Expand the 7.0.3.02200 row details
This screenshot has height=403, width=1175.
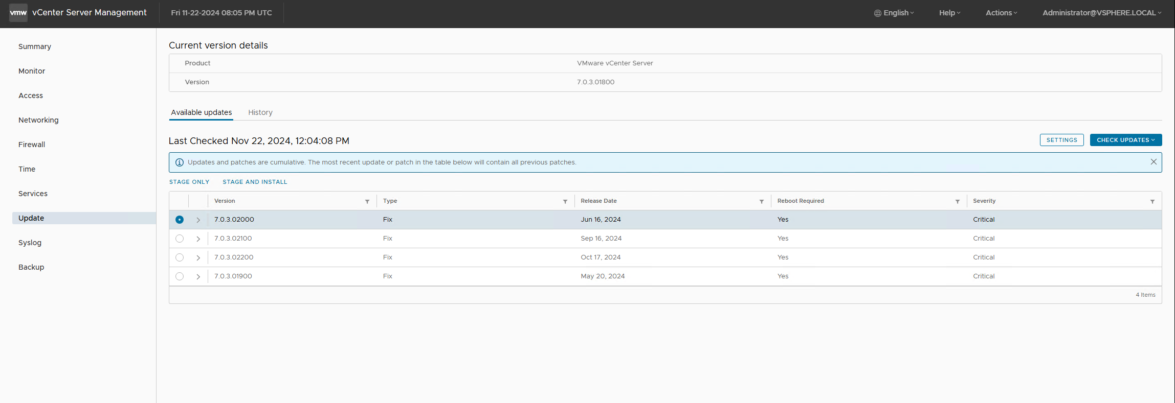click(198, 257)
